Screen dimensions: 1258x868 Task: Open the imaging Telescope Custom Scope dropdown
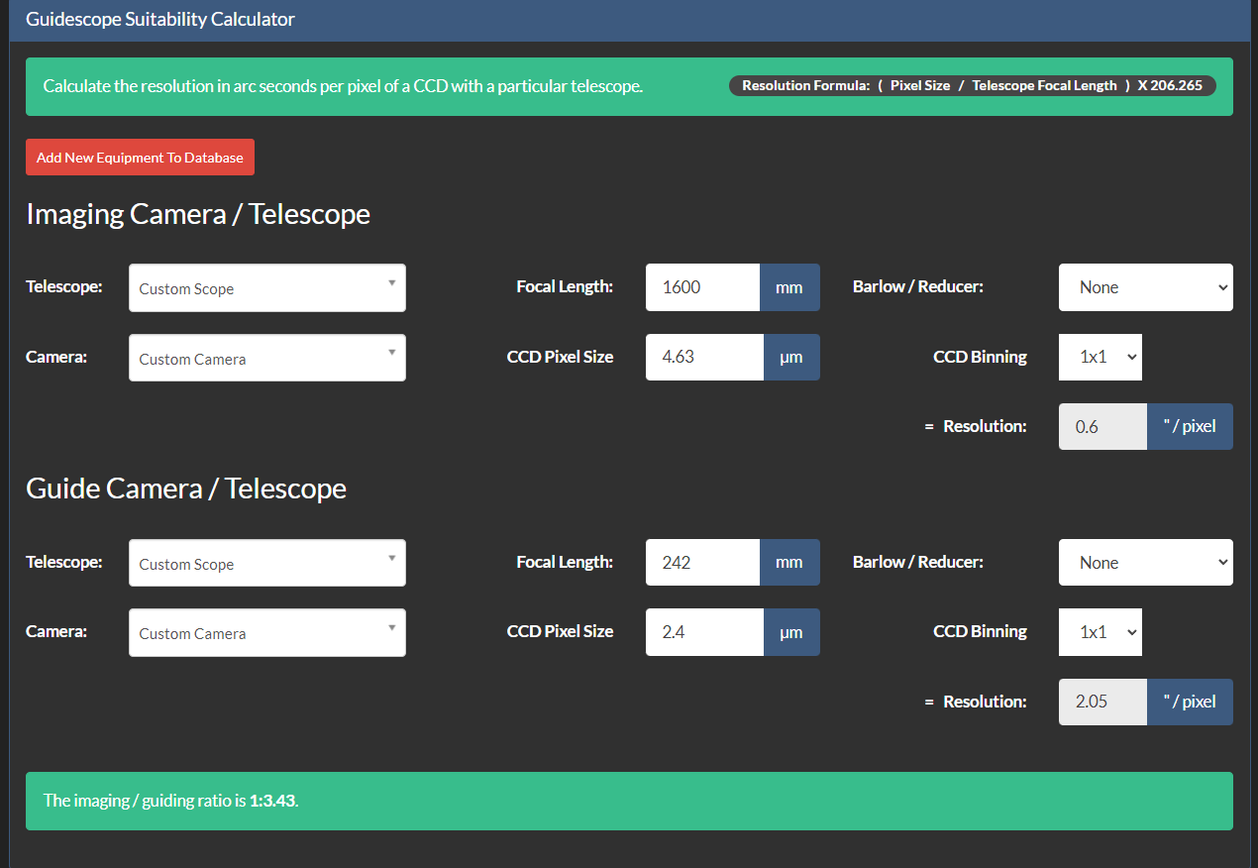(x=266, y=288)
